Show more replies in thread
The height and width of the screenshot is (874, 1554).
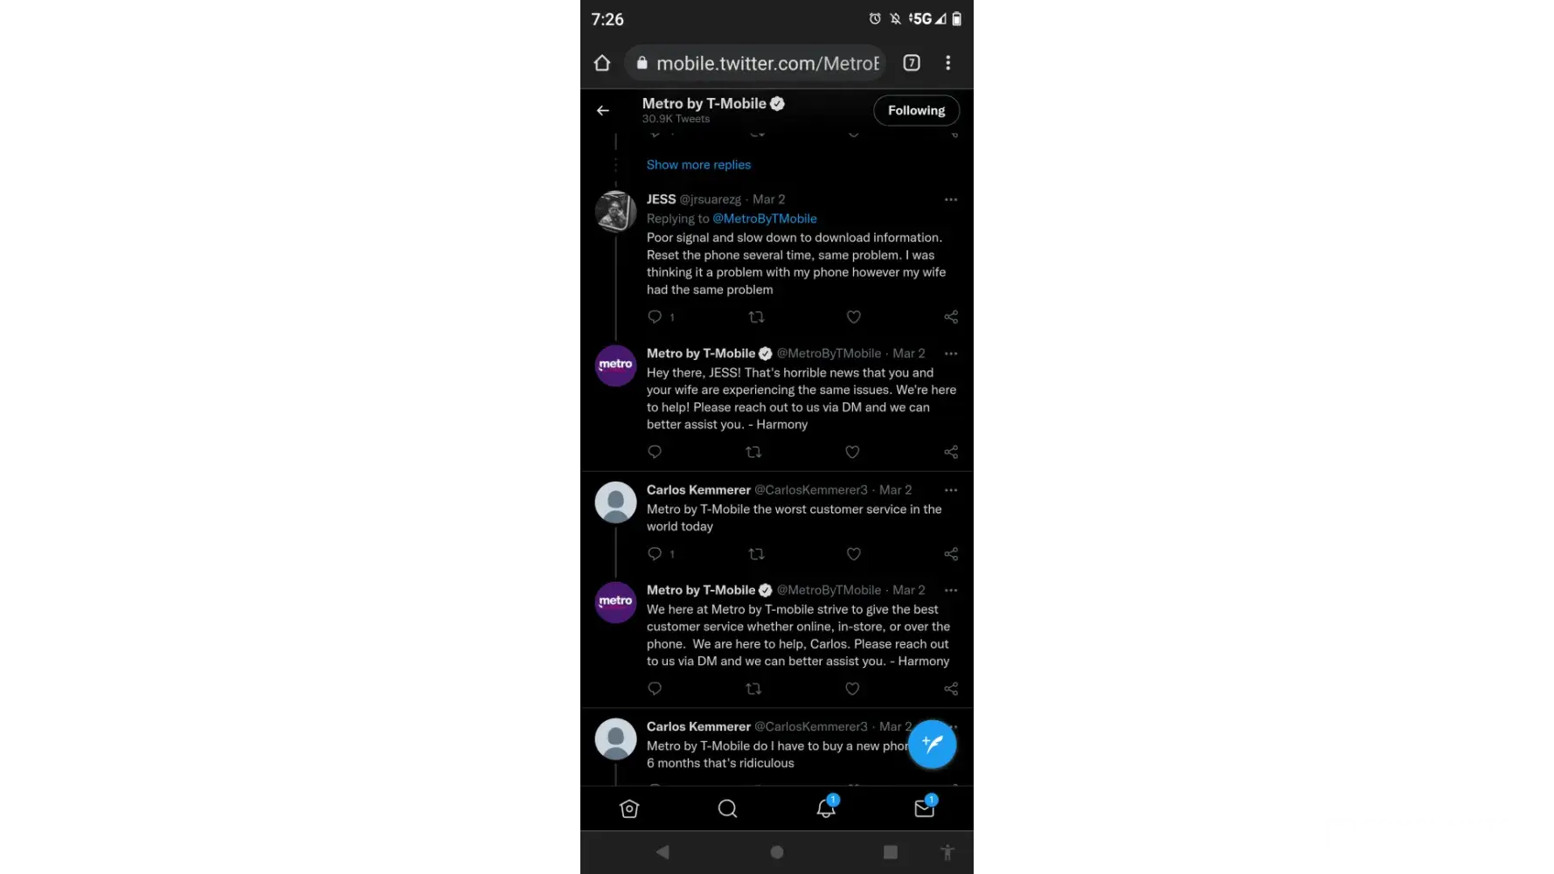pyautogui.click(x=698, y=164)
